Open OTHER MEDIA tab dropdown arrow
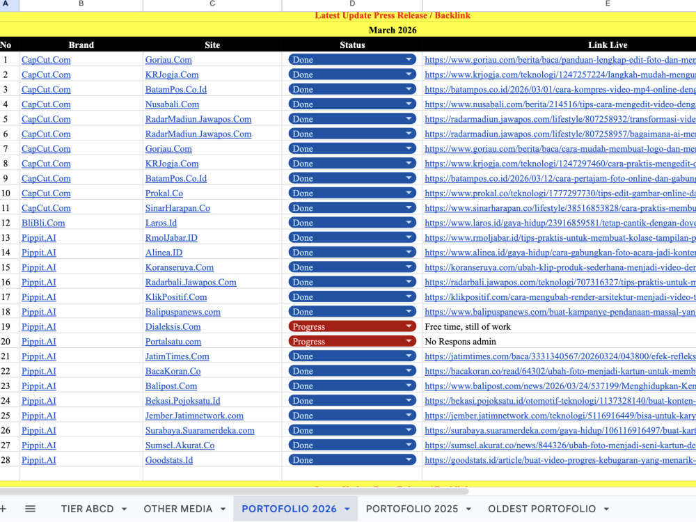The width and height of the screenshot is (696, 522). tap(223, 509)
